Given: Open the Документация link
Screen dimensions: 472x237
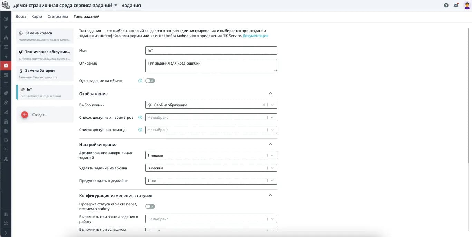Looking at the screenshot, I should [256, 36].
